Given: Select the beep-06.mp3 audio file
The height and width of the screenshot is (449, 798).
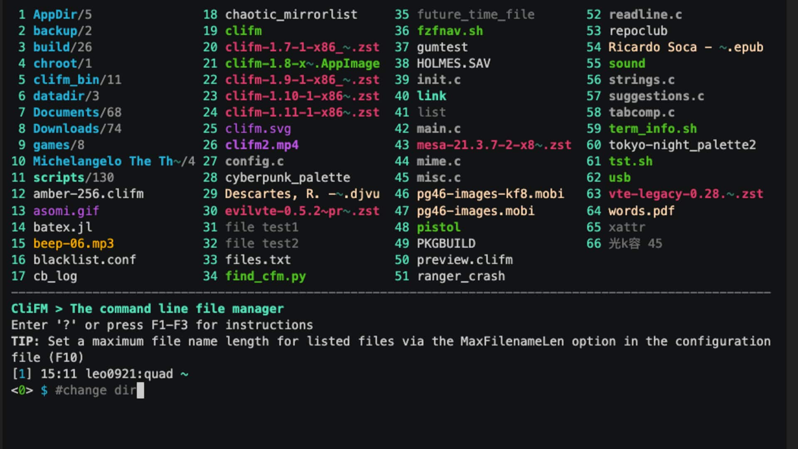Looking at the screenshot, I should (x=74, y=243).
